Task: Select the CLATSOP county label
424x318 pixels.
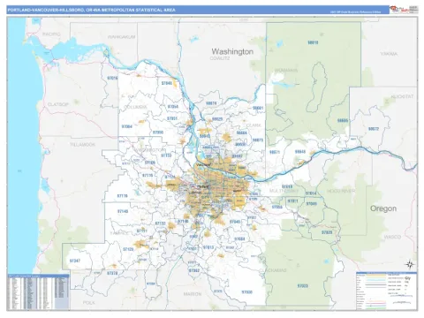Action: (58, 104)
